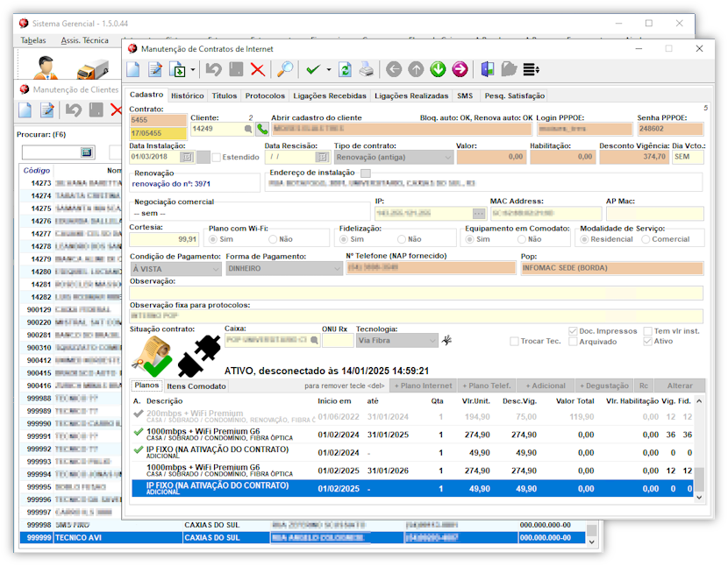The height and width of the screenshot is (566, 728).
Task: Click the green down arrow icon
Action: coord(438,70)
